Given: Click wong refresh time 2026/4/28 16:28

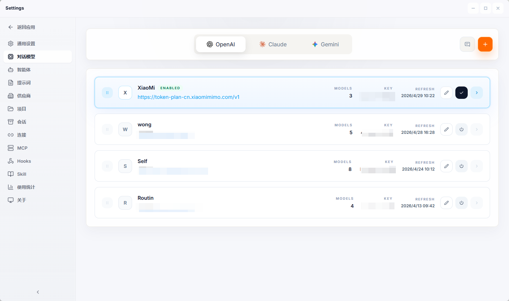Looking at the screenshot, I should coord(418,132).
